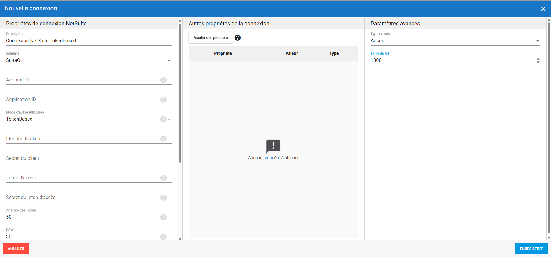Image resolution: width=551 pixels, height=257 pixels.
Task: Click Paramètres avancés heading
Action: point(395,24)
